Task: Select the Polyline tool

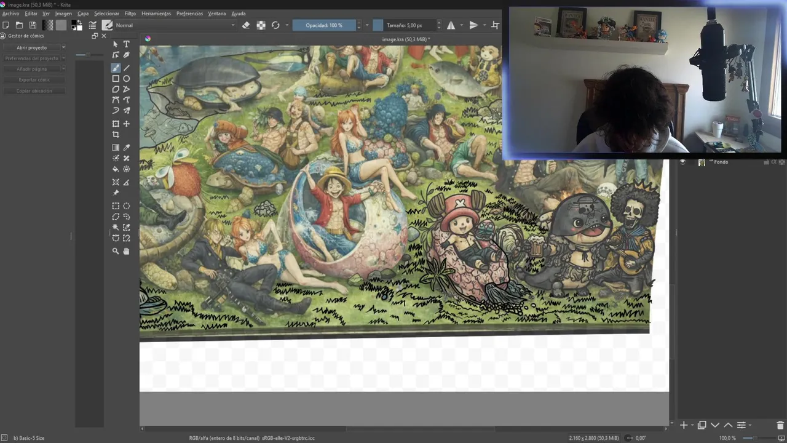Action: pos(126,89)
